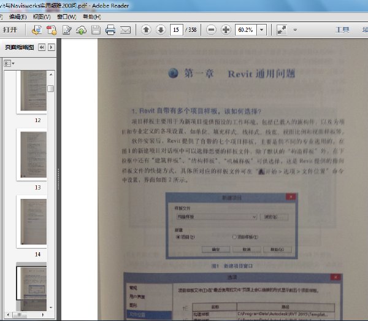Click the save floppy disk icon

[96, 30]
